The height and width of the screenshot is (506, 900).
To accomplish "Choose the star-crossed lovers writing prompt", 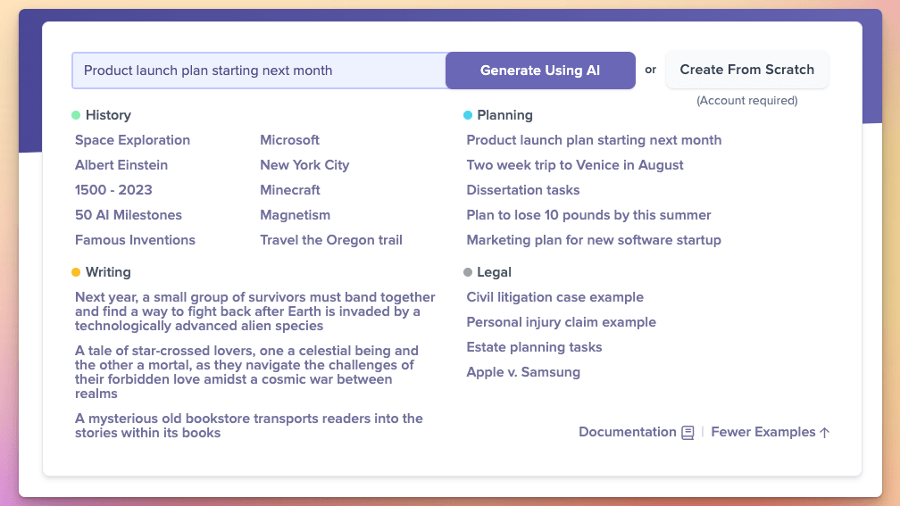I will (246, 372).
